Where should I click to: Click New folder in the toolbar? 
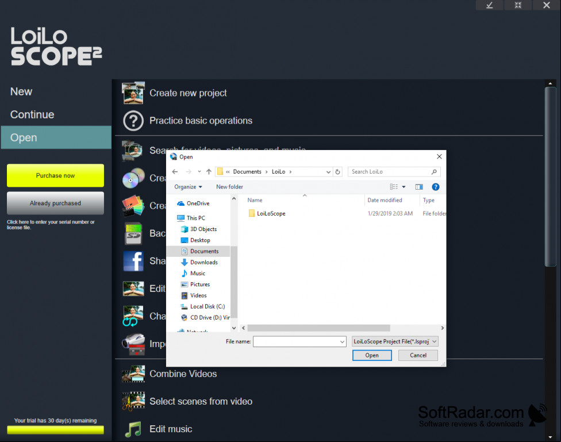(x=229, y=187)
